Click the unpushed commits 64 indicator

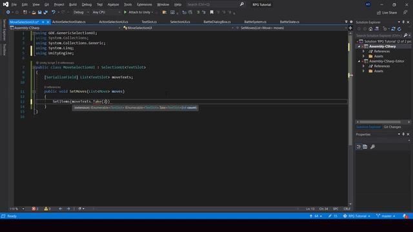(x=316, y=216)
